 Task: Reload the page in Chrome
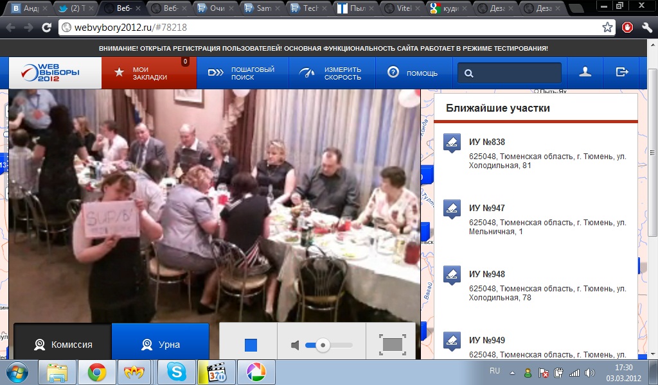[46, 28]
